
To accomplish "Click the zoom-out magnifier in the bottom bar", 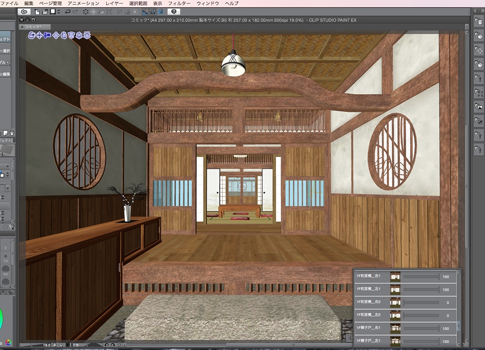I will click(54, 345).
